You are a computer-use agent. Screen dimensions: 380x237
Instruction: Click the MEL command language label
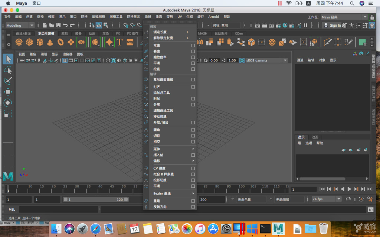point(12,210)
